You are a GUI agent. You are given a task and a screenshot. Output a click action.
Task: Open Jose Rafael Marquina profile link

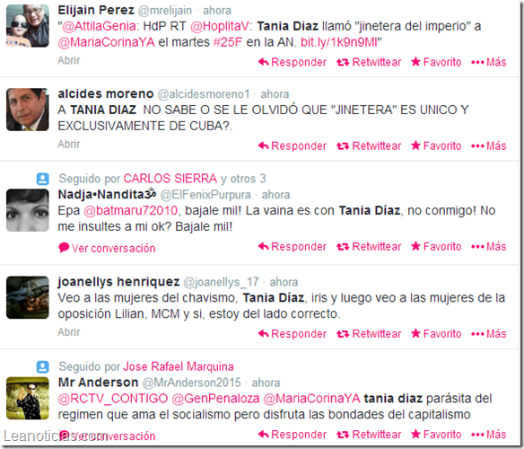click(x=179, y=366)
